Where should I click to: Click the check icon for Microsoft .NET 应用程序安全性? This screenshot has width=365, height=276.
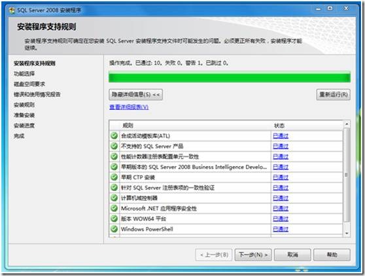114,208
